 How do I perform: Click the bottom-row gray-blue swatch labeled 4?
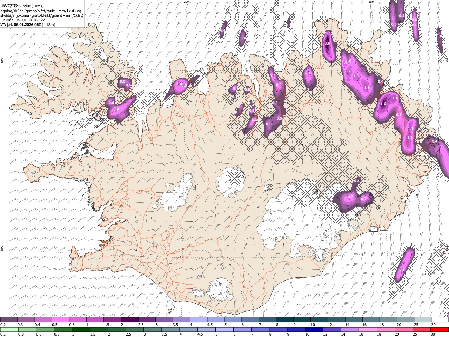point(189,329)
